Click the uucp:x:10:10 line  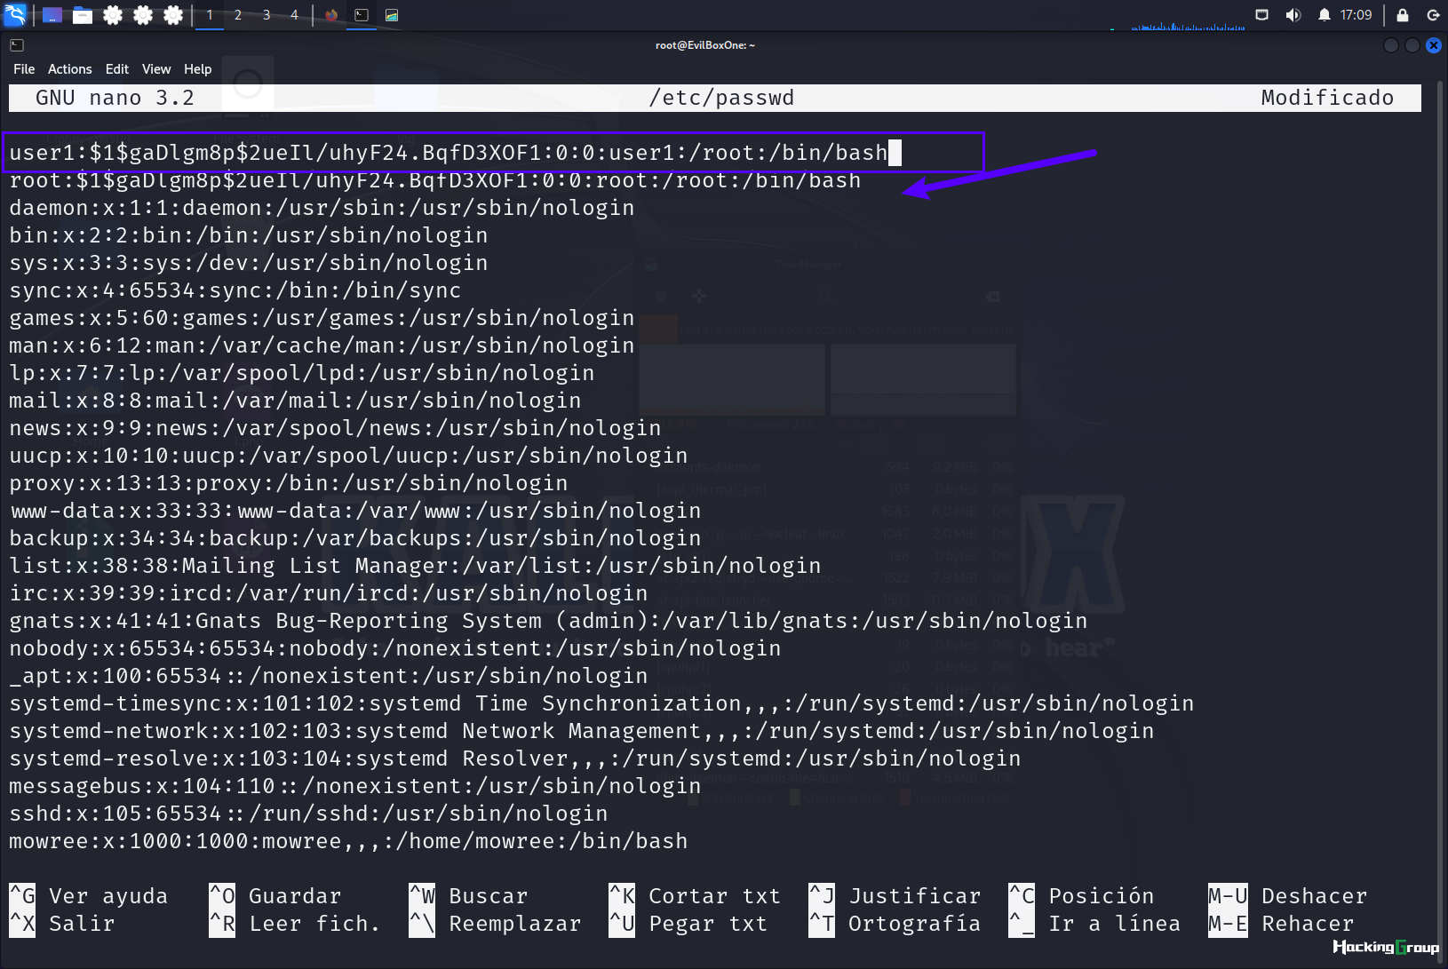point(348,456)
